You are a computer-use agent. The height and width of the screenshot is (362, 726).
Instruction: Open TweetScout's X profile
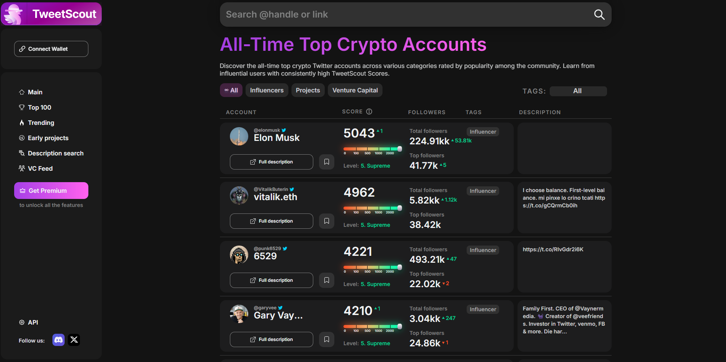point(73,340)
